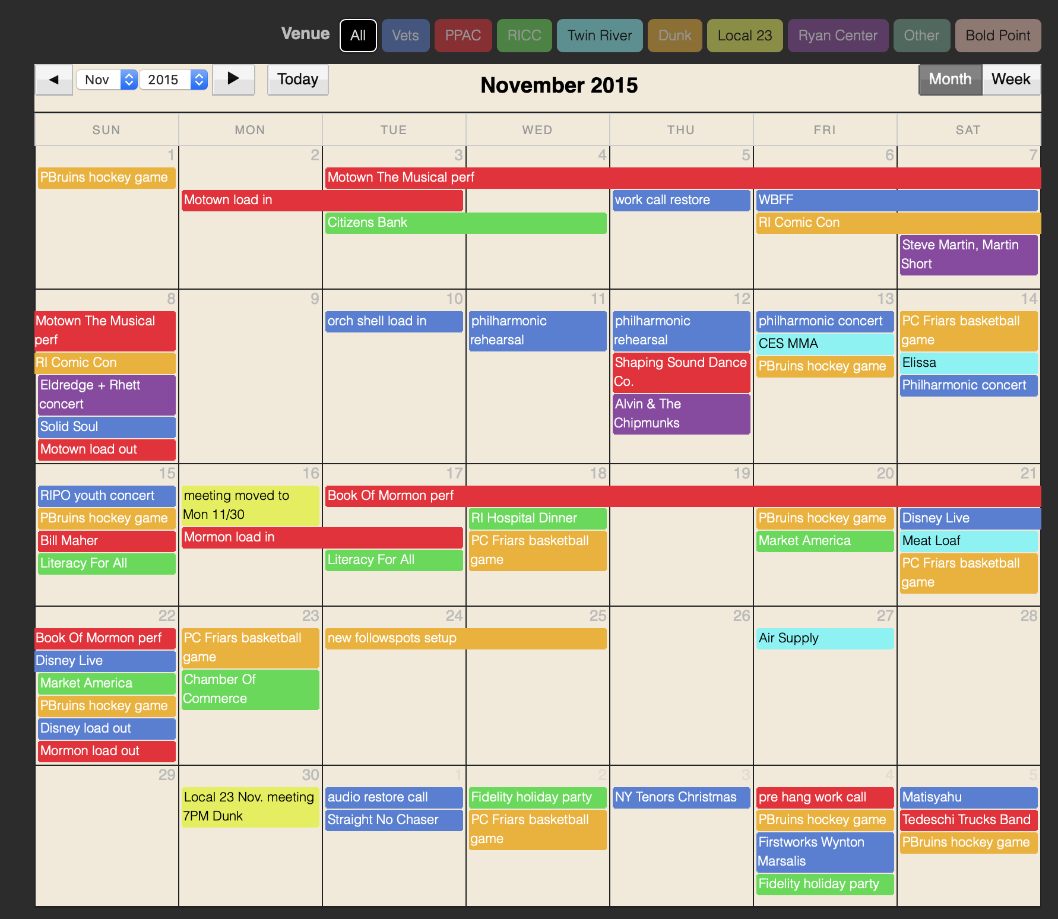Select the All venues filter

pyautogui.click(x=358, y=36)
